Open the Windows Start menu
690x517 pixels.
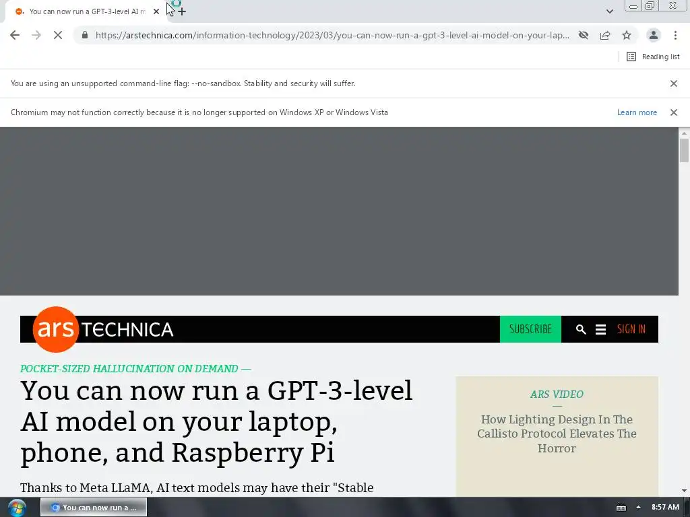tap(17, 508)
